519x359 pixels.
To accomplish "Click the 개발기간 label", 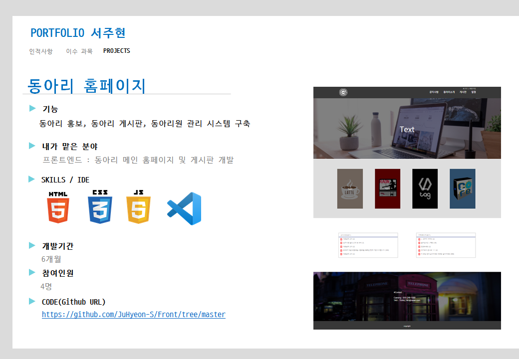I will point(58,246).
